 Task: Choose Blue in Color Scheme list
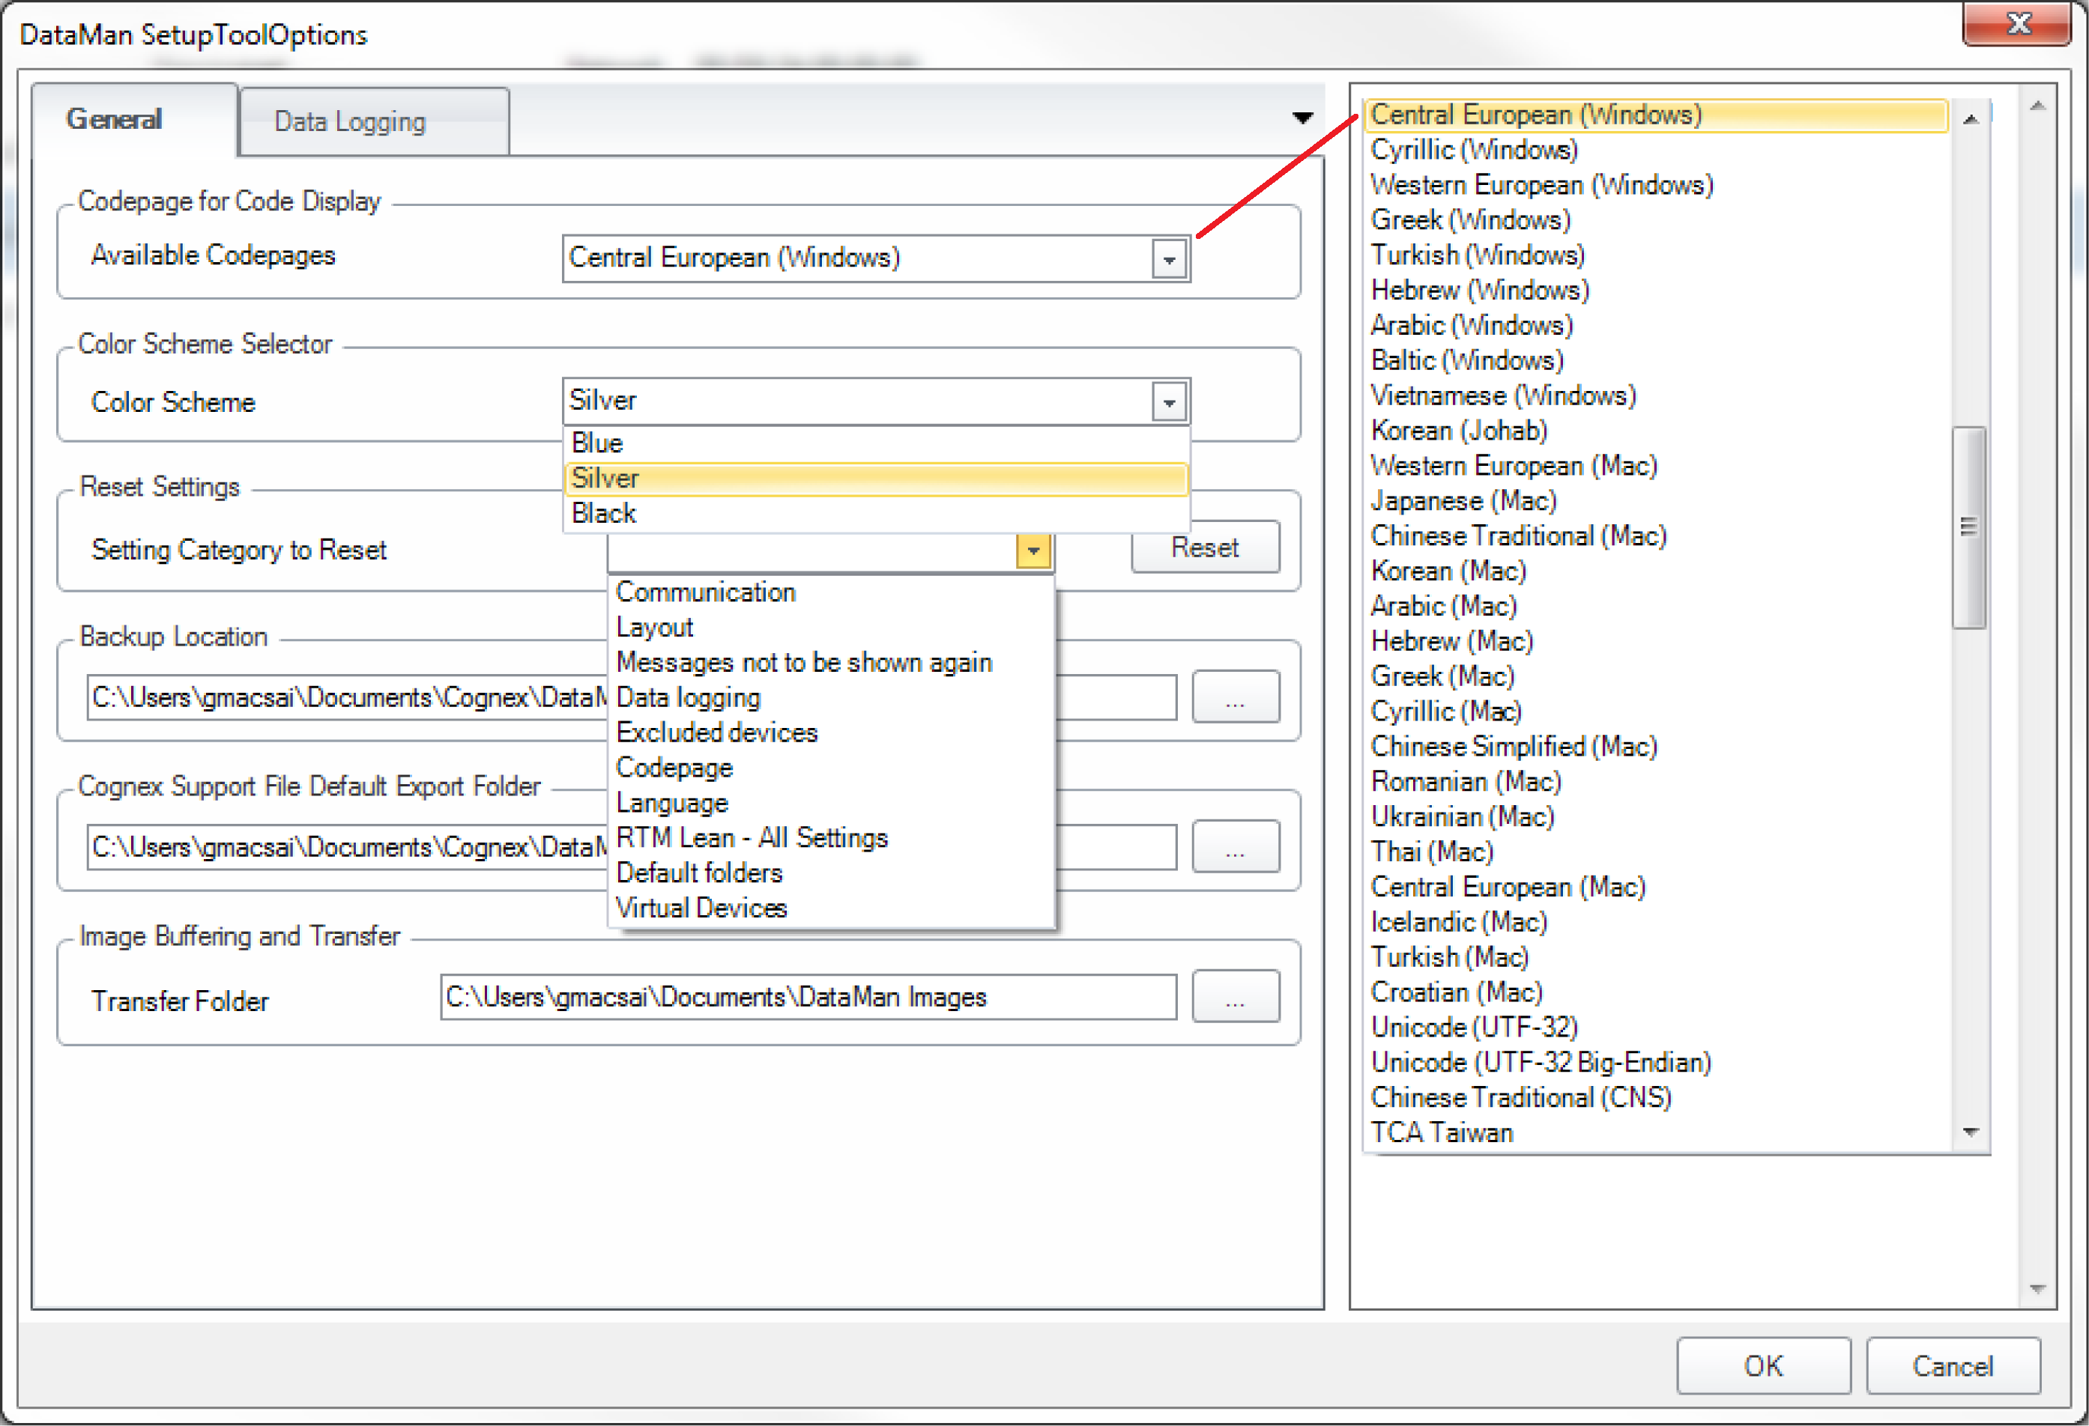[598, 443]
